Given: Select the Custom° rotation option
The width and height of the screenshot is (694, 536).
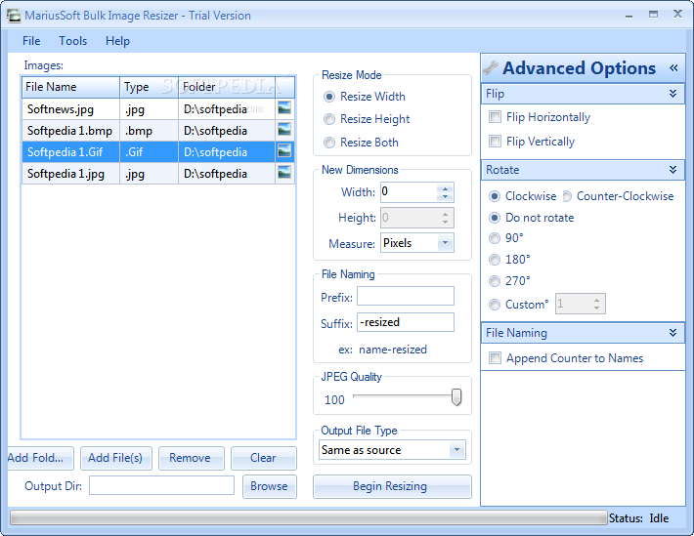Looking at the screenshot, I should (x=495, y=305).
